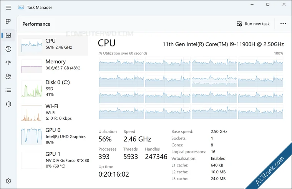Screen dimensions: 292x189
Task: Click the CPU mini graph thumbnail
Action: click(32, 45)
